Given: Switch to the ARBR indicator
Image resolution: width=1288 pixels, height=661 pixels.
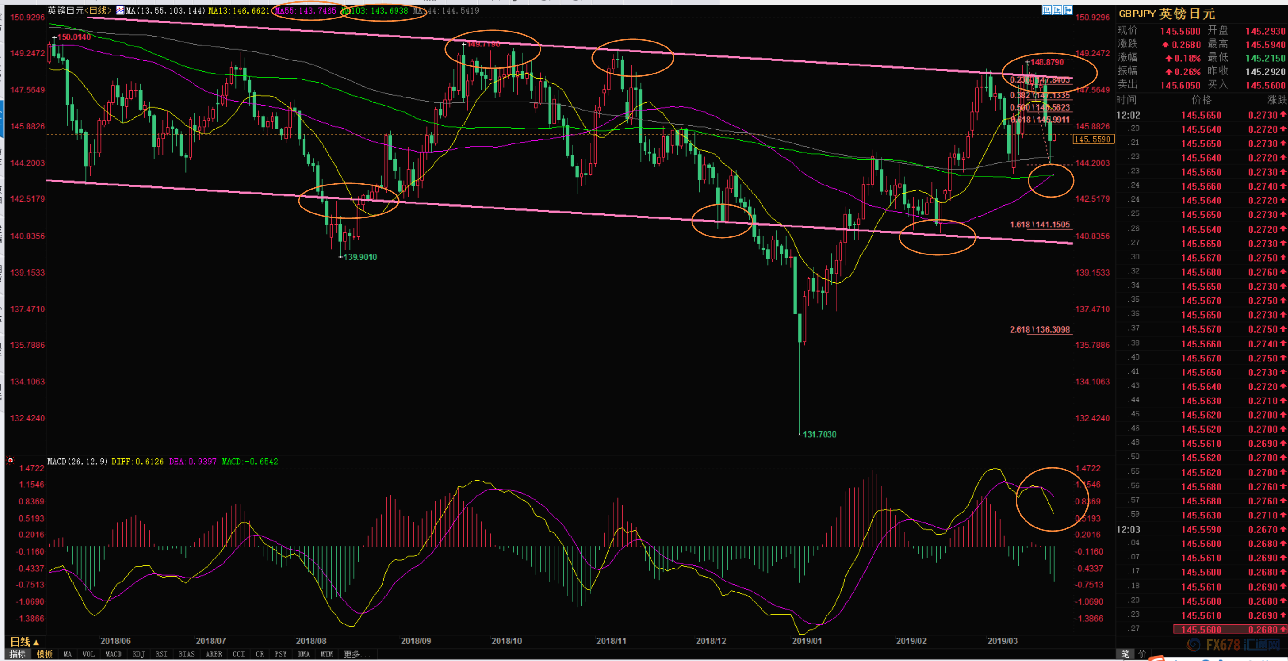Looking at the screenshot, I should click(x=214, y=654).
